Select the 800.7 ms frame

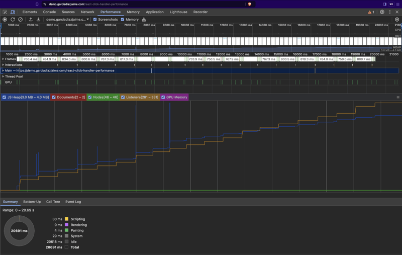[363, 59]
